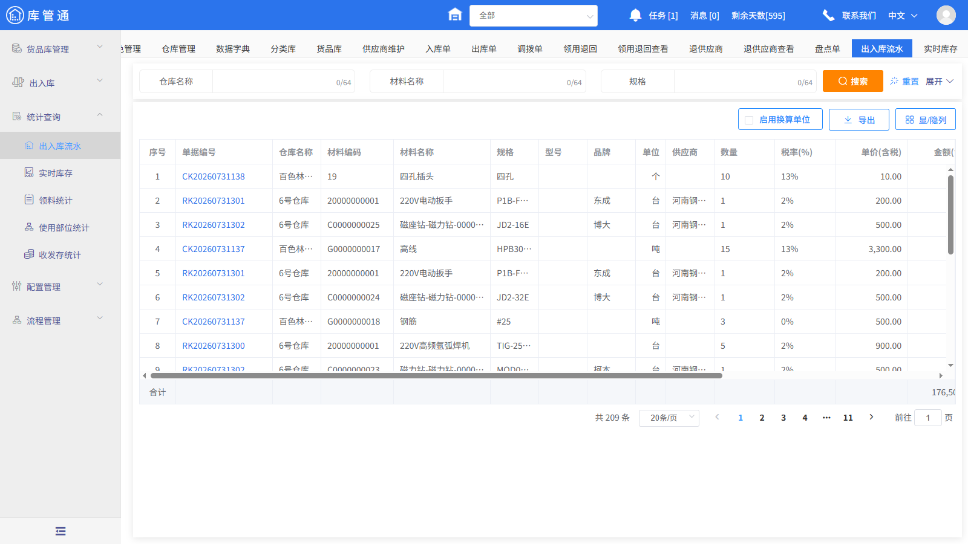
Task: Open the 中文 language dropdown
Action: (x=903, y=16)
